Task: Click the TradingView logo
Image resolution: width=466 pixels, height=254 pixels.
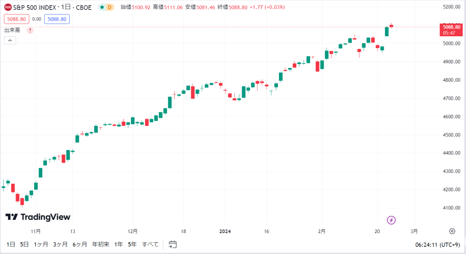Action: pos(38,217)
